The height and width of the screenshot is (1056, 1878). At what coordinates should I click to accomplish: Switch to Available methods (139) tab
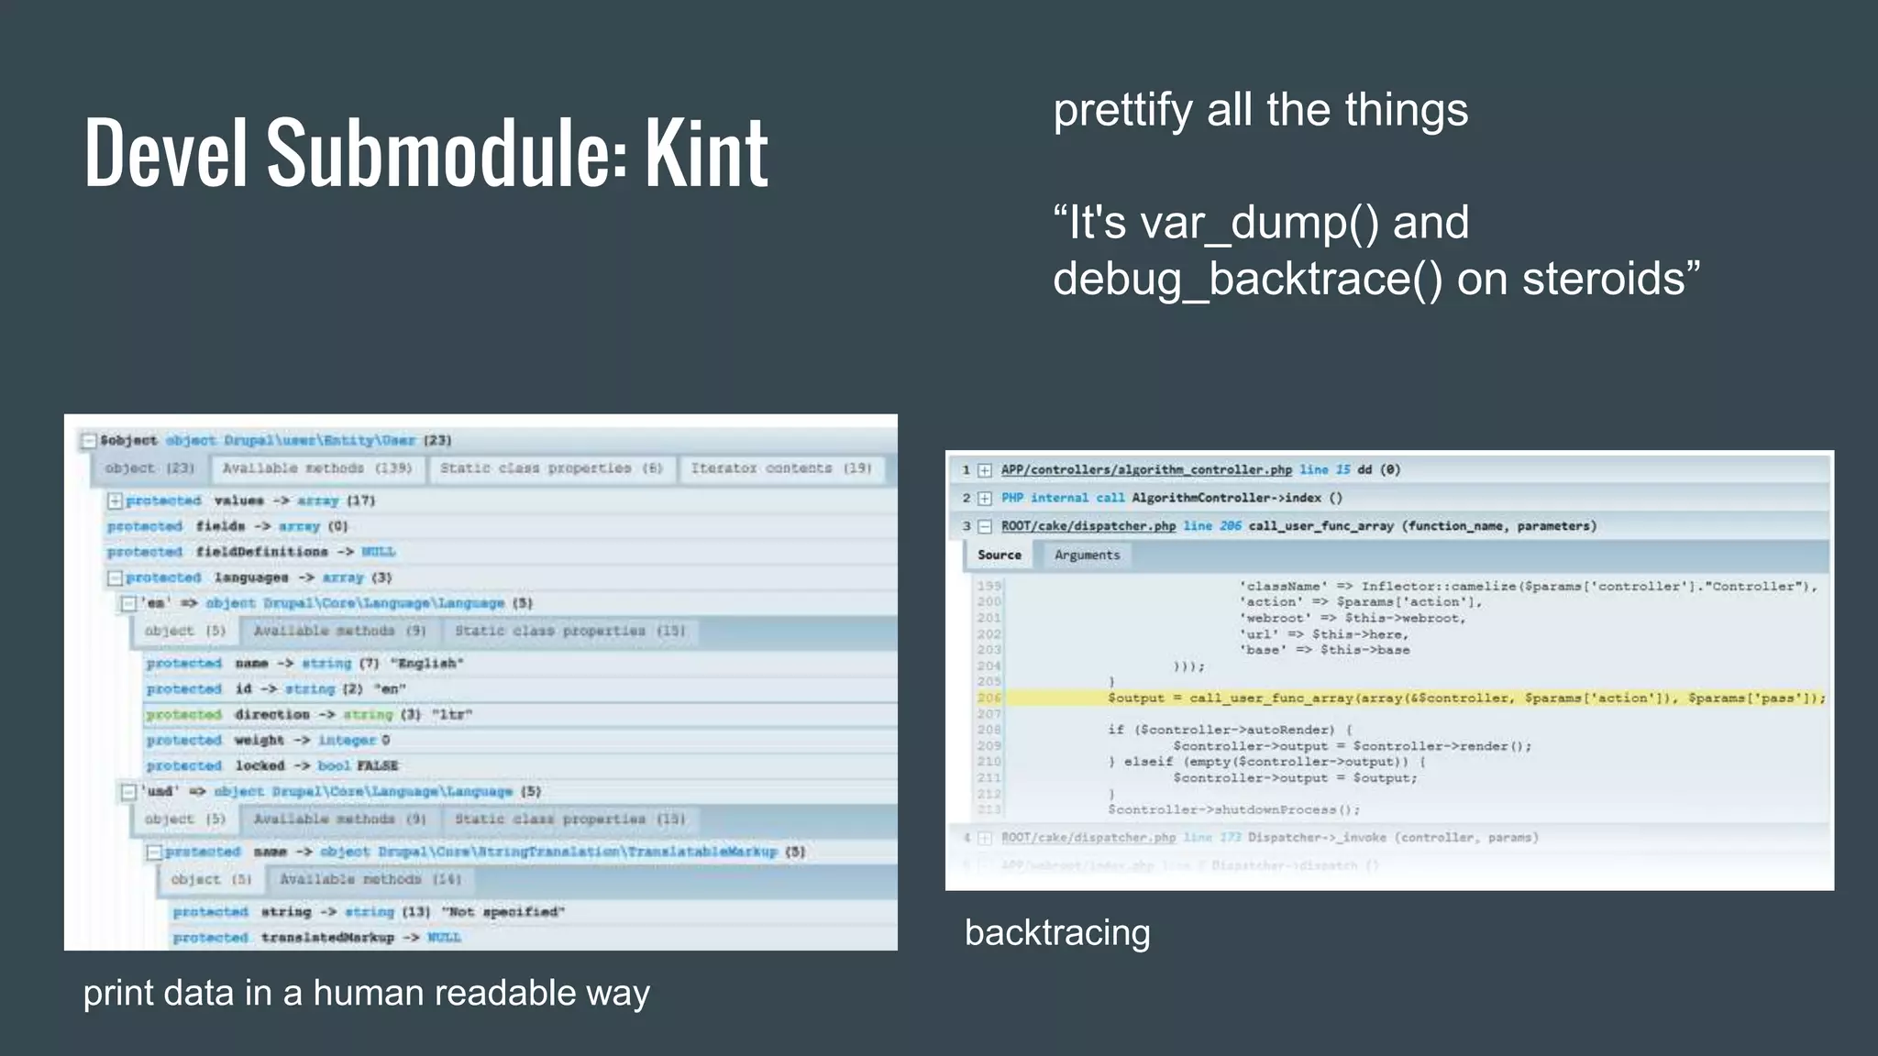pyautogui.click(x=317, y=468)
